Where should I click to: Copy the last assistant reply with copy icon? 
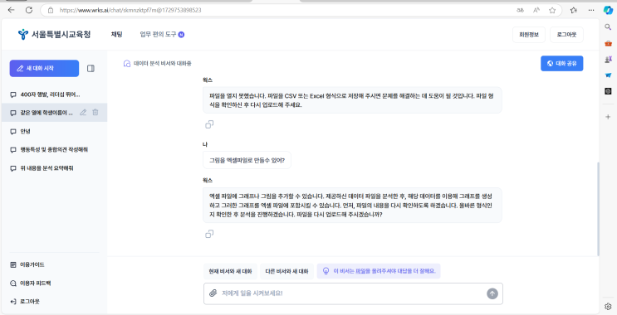tap(209, 234)
